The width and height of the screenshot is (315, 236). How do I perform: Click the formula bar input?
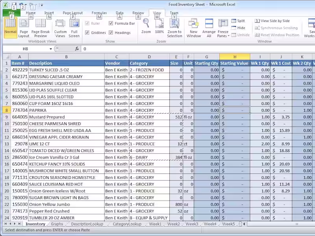tap(198, 49)
